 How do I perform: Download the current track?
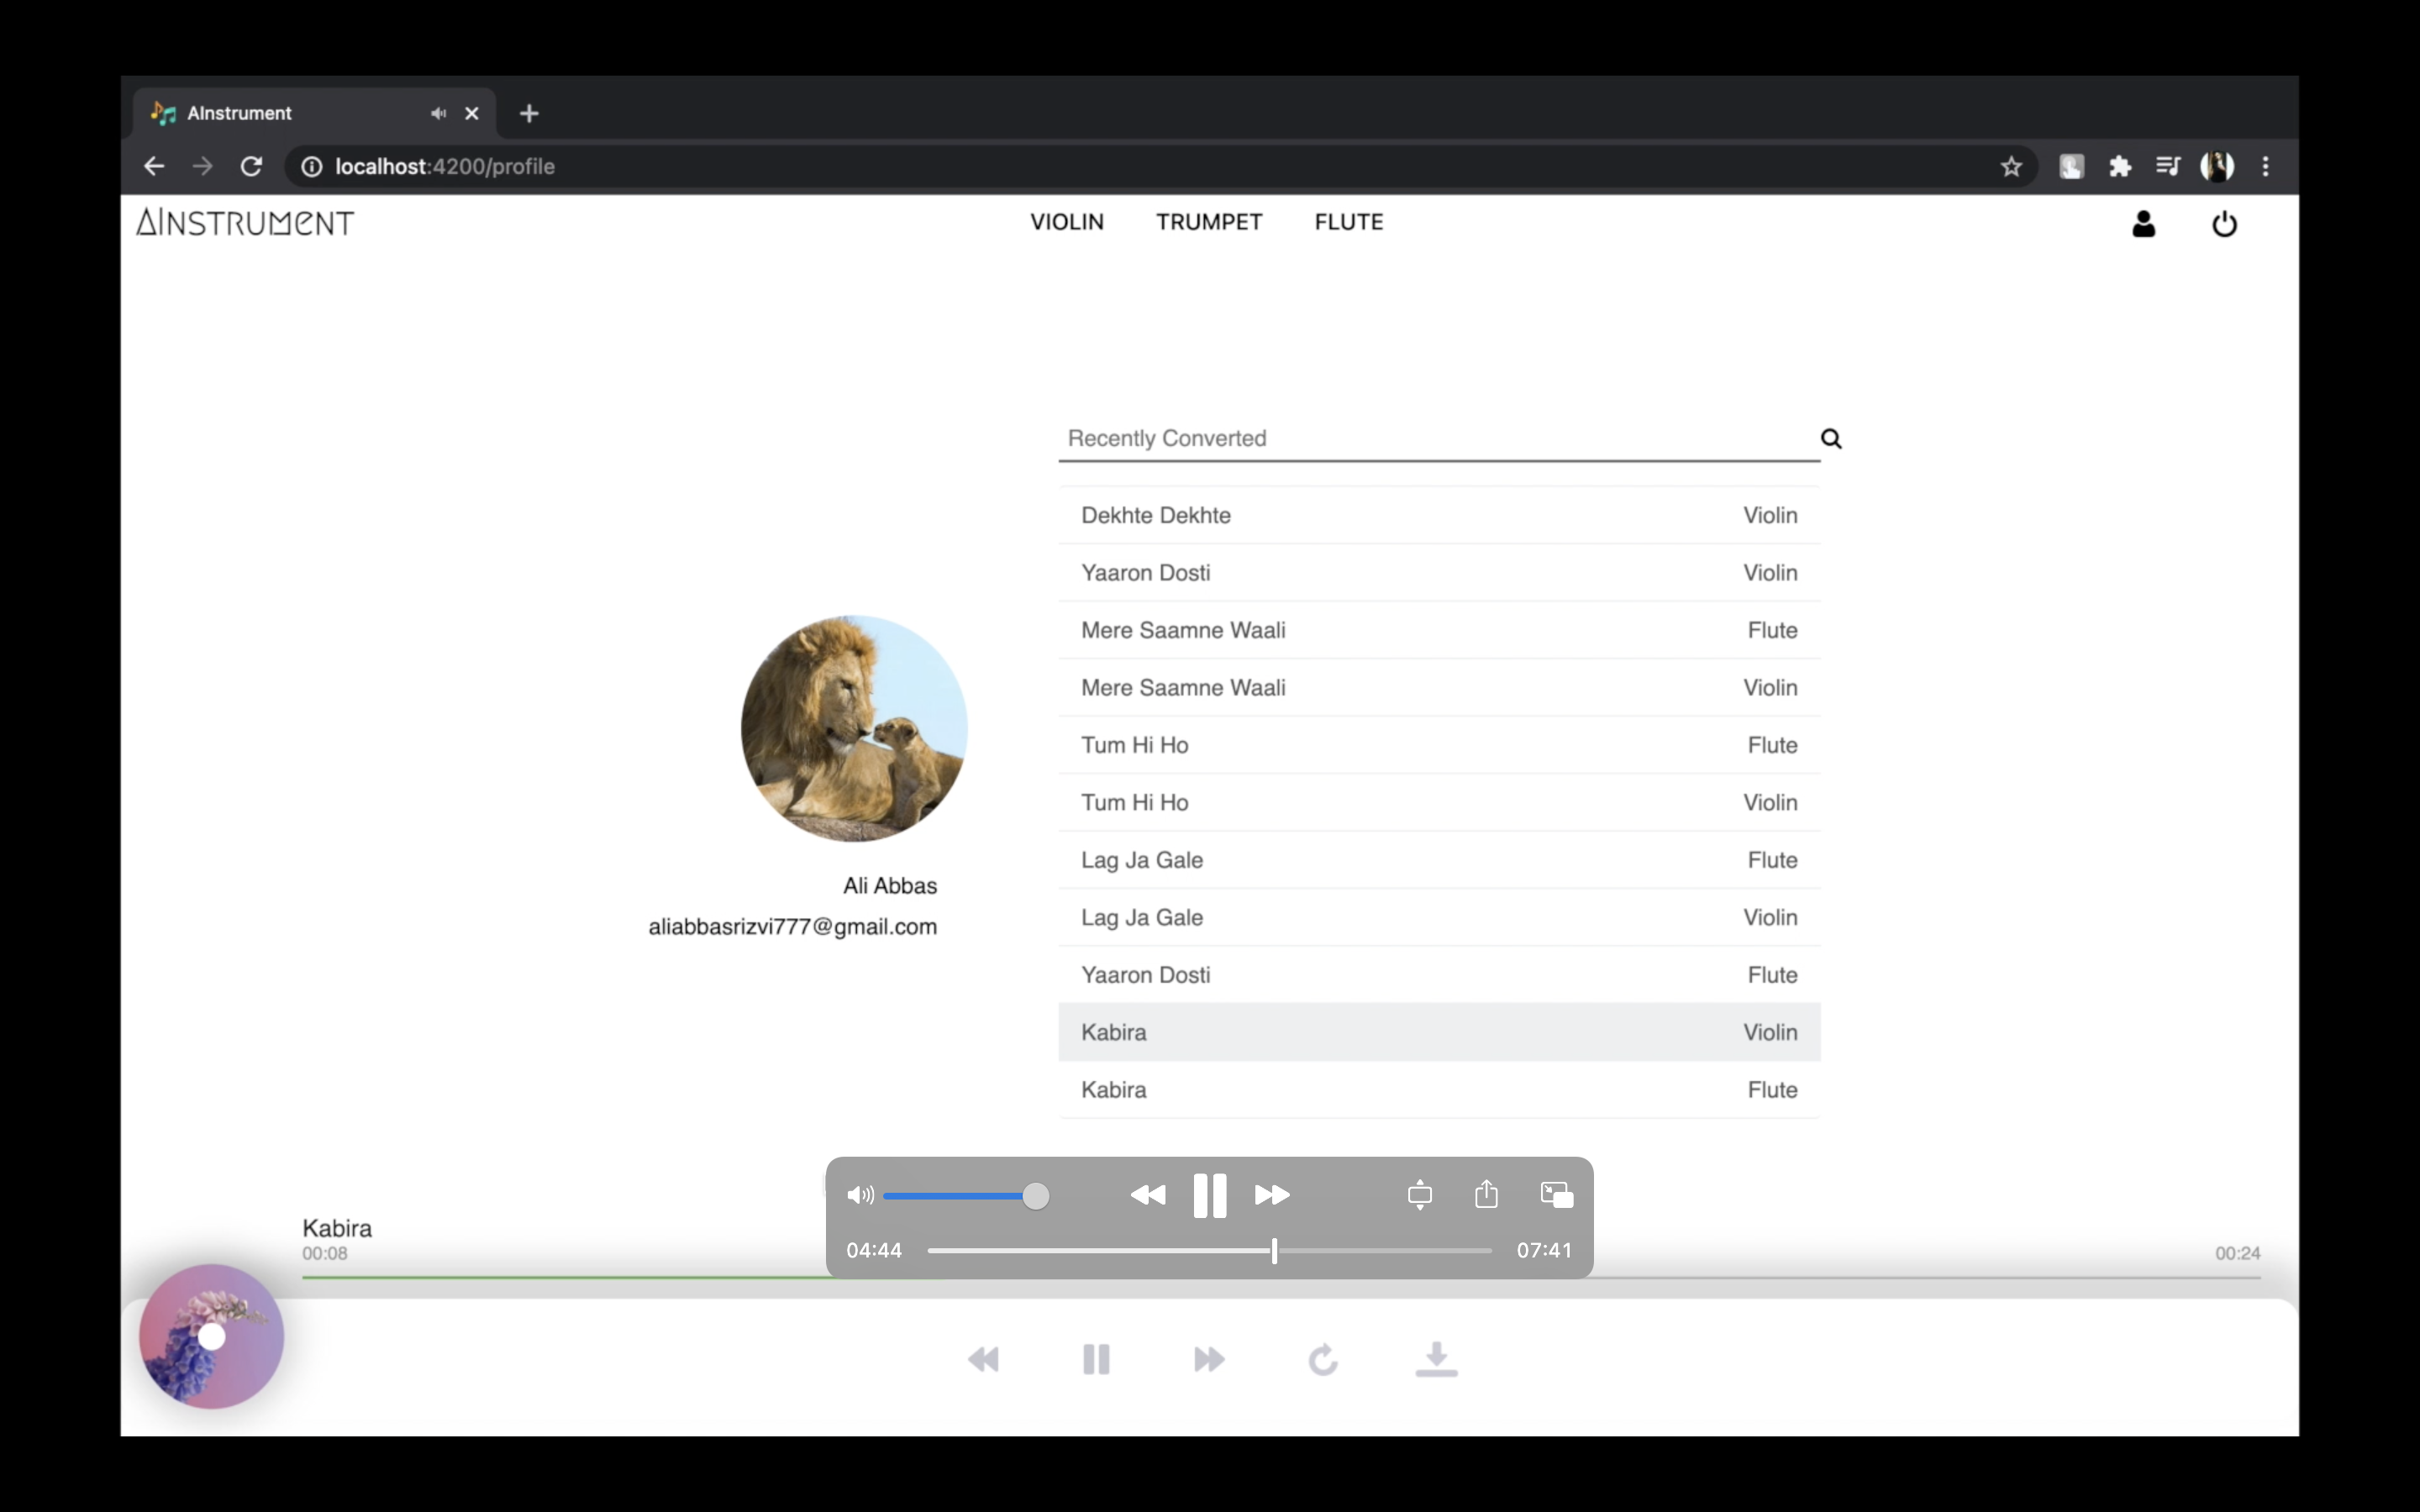(x=1436, y=1359)
